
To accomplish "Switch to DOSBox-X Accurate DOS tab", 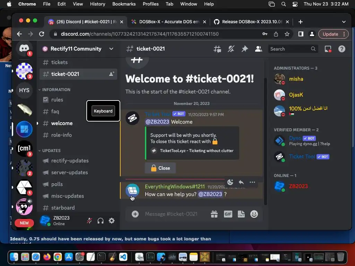I will 169,22.
